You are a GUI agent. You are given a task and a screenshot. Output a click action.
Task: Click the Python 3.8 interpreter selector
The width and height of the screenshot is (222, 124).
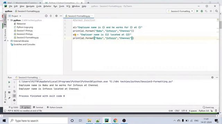tap(204, 111)
